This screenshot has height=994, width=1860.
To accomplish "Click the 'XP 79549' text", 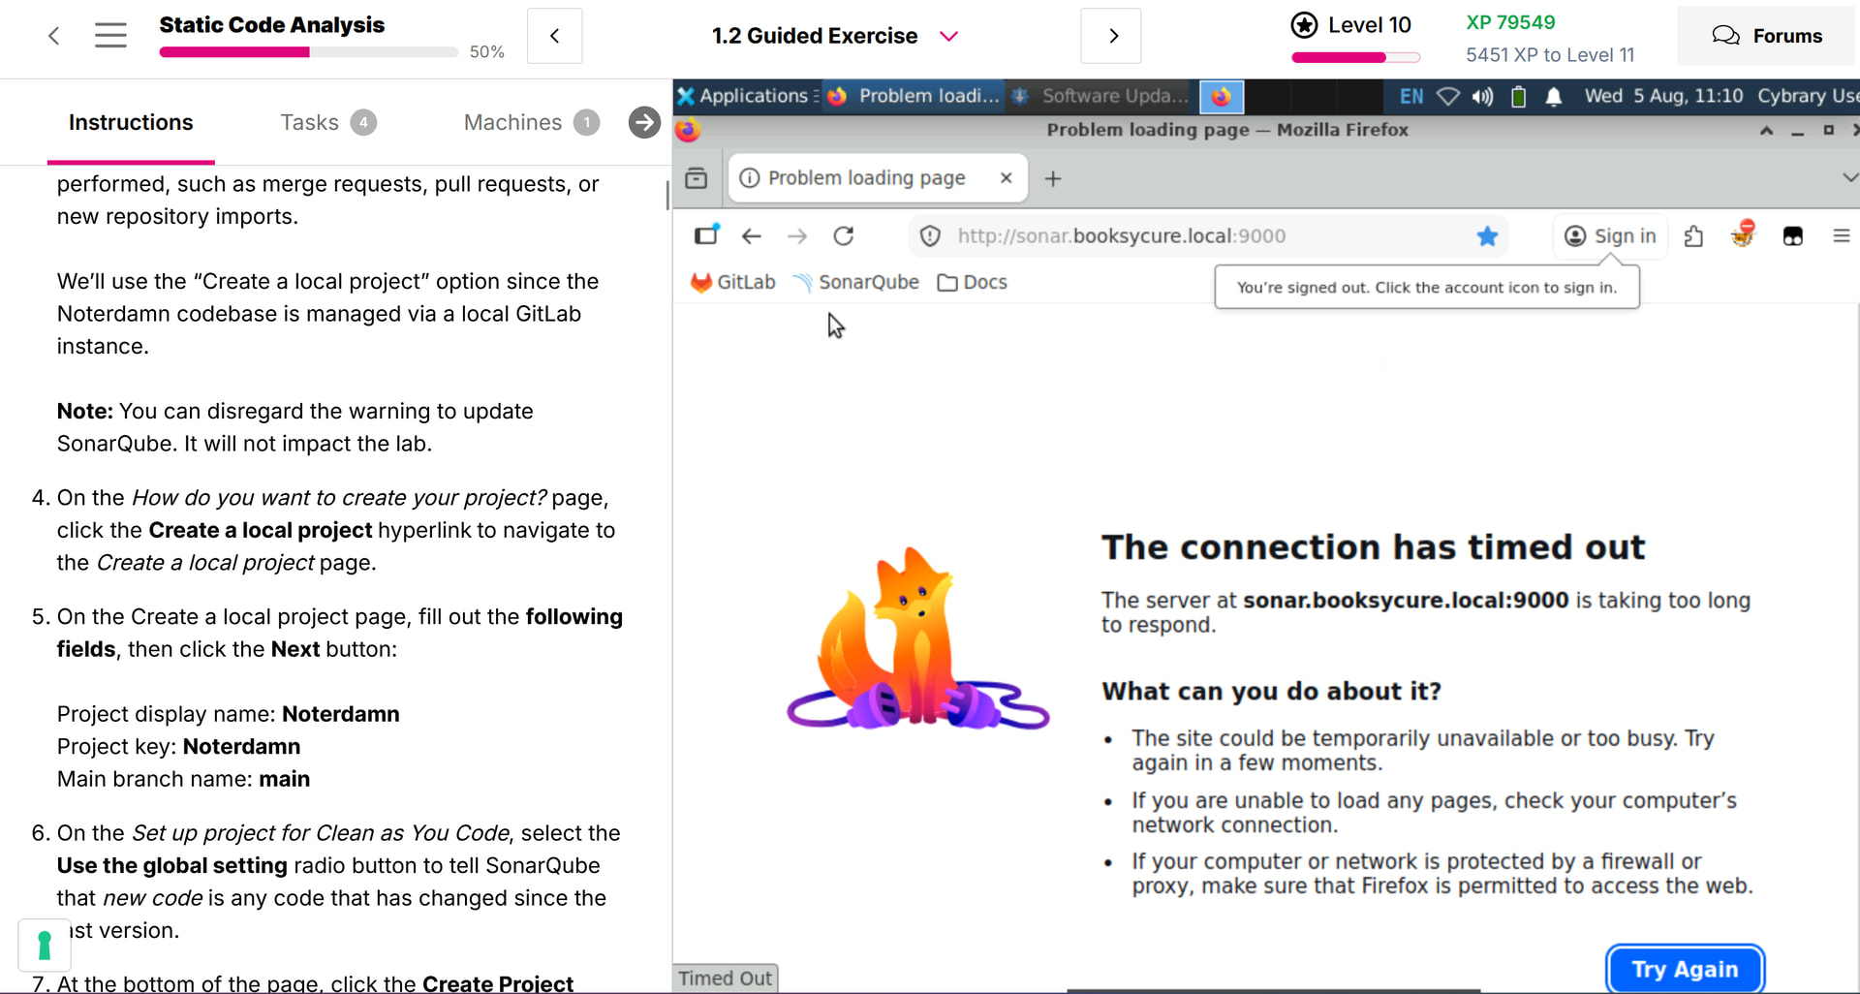I will [x=1510, y=22].
